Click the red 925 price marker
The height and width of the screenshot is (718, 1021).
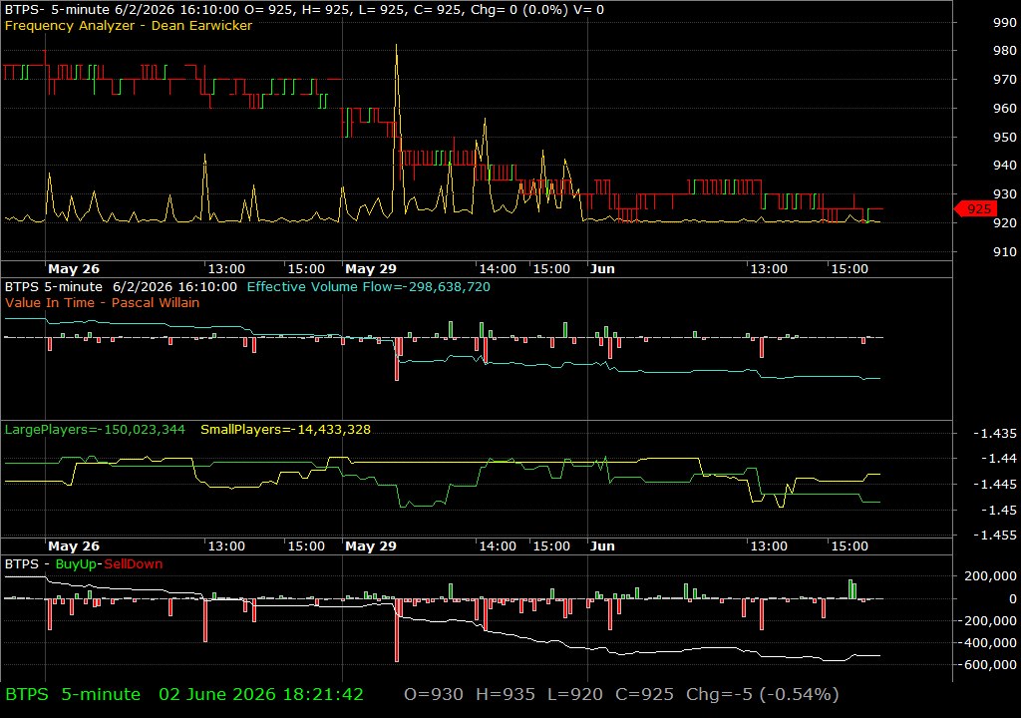[x=975, y=208]
